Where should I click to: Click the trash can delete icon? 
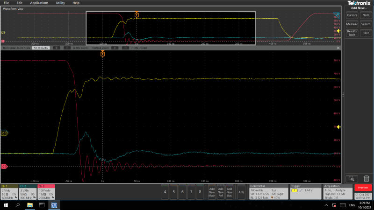tap(366, 178)
